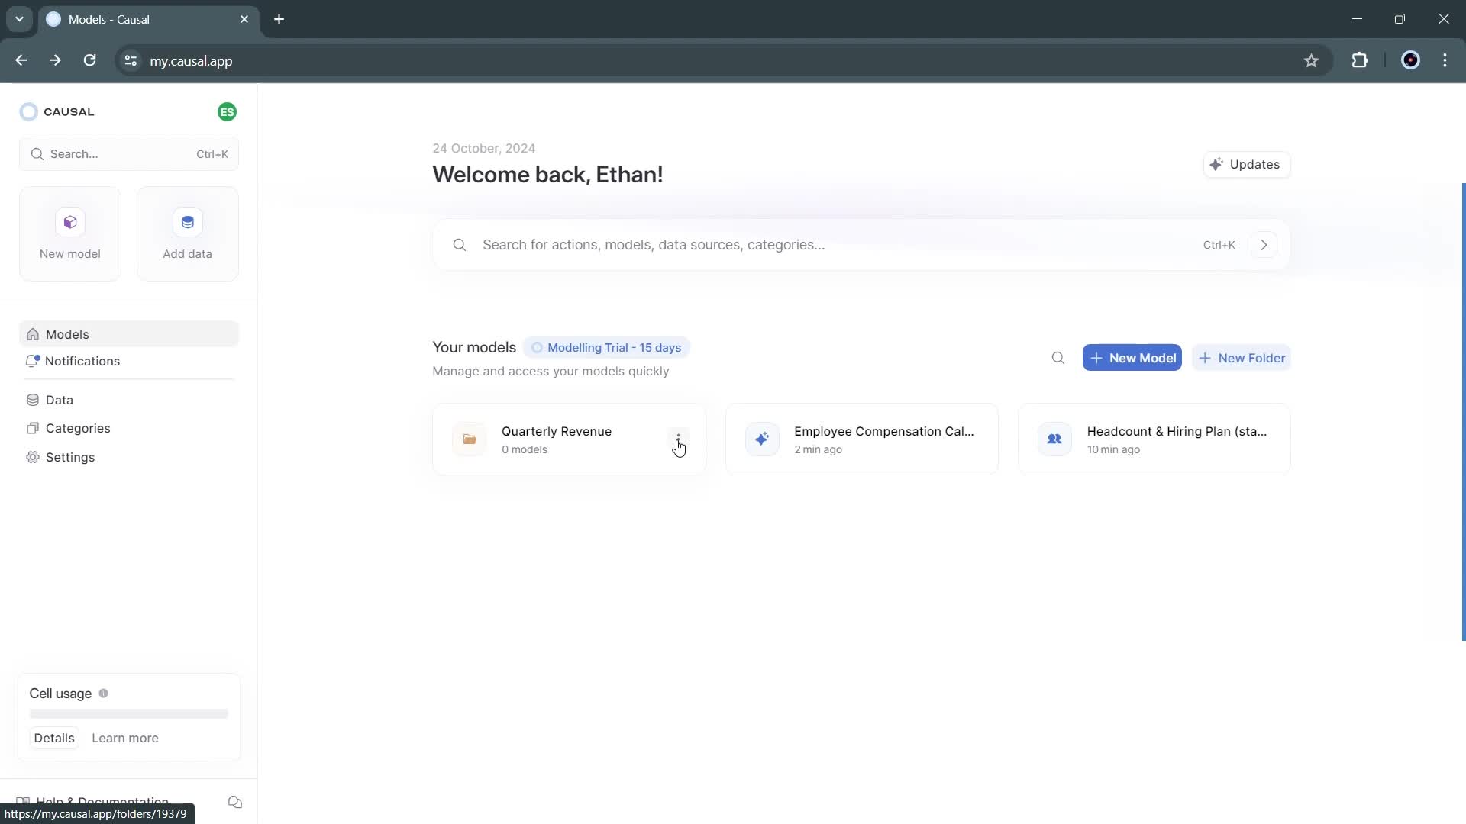This screenshot has width=1466, height=824.
Task: Click the Models sidebar icon
Action: pos(34,335)
